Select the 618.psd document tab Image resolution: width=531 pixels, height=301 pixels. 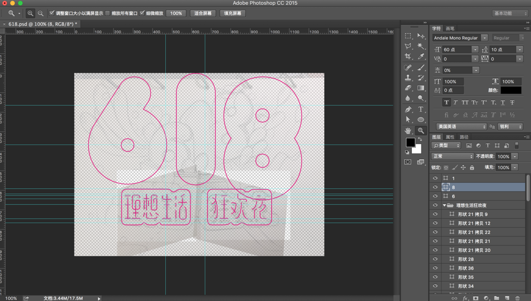[x=43, y=24]
